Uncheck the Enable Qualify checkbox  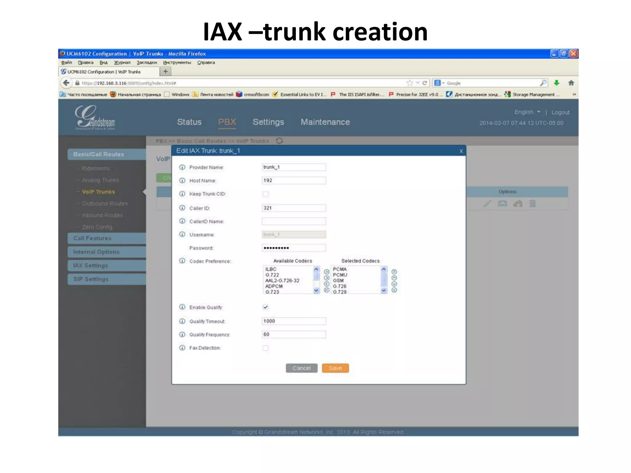tap(265, 307)
